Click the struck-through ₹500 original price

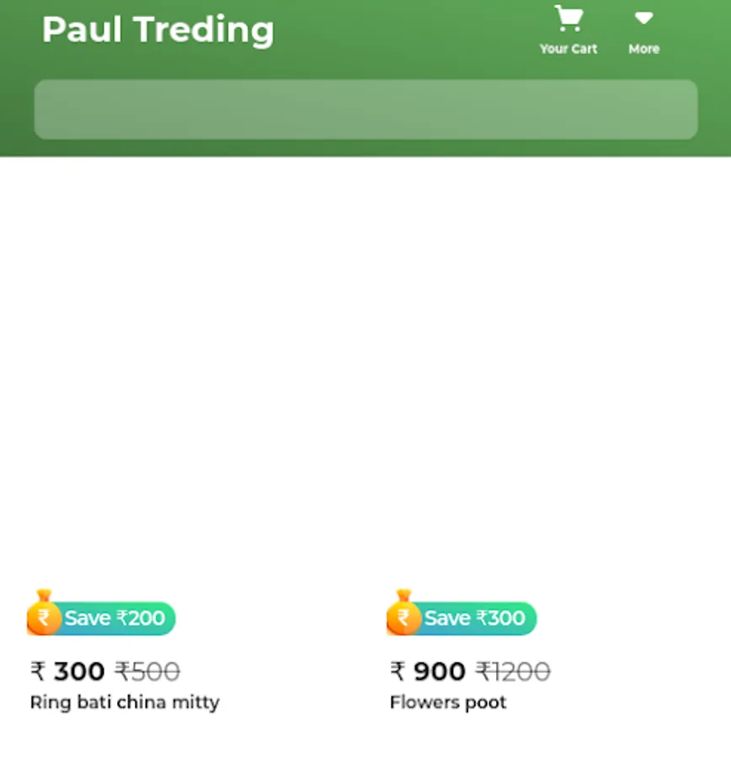[x=147, y=671]
